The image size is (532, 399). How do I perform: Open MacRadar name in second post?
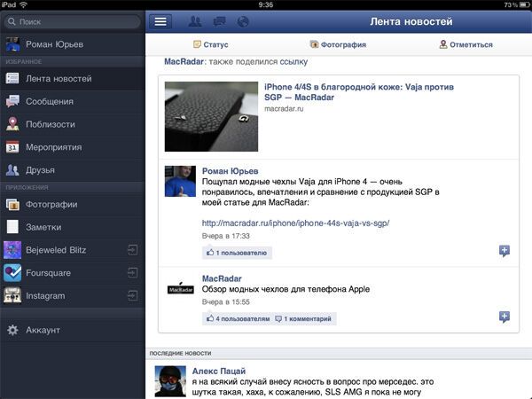click(x=222, y=278)
